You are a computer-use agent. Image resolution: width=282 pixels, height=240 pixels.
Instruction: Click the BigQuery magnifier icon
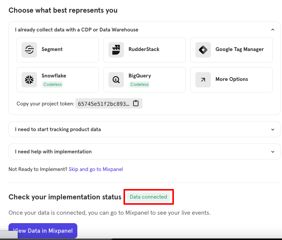(x=116, y=80)
